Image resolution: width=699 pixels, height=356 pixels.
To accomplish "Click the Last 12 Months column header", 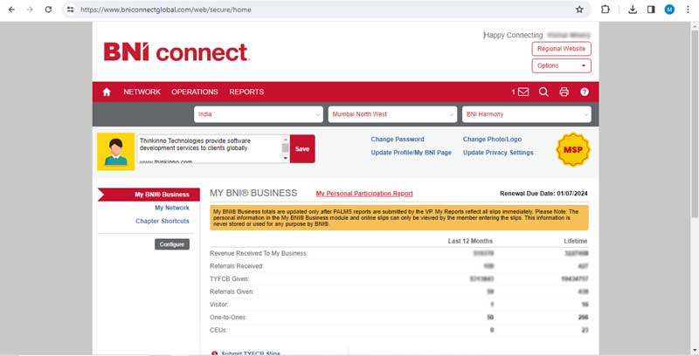I will 470,241.
